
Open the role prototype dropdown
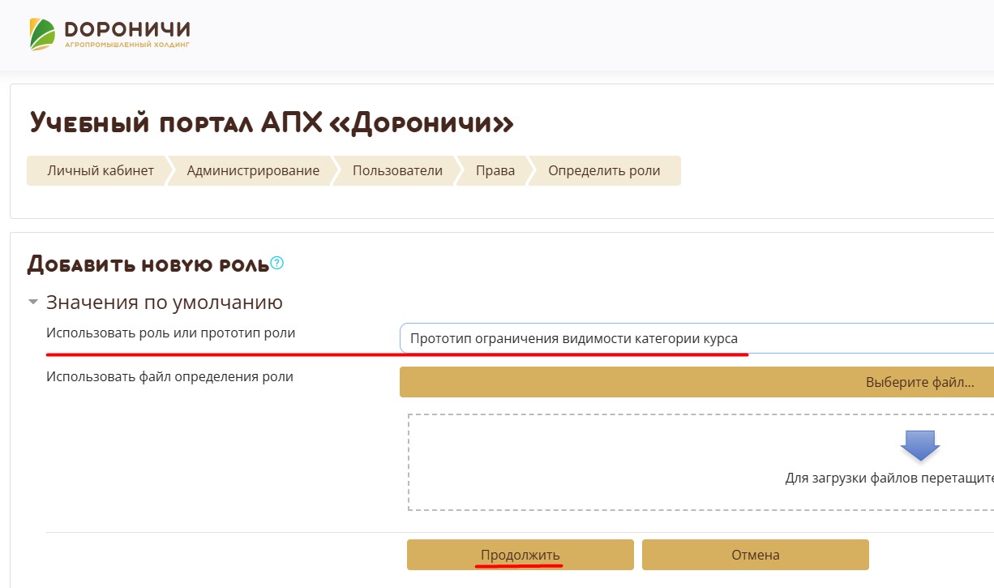696,338
